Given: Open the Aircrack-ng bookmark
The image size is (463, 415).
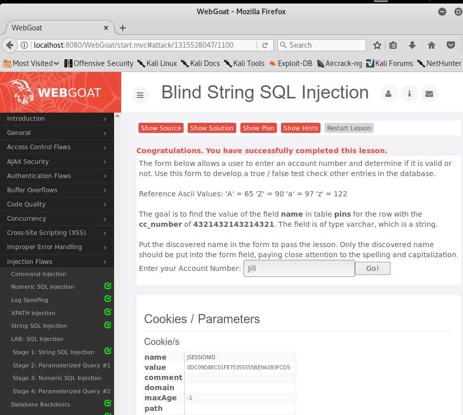Looking at the screenshot, I should tap(339, 63).
